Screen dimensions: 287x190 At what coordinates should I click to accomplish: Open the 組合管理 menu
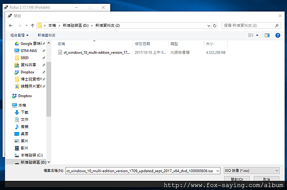pos(19,35)
